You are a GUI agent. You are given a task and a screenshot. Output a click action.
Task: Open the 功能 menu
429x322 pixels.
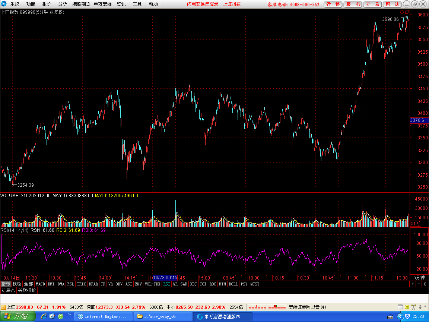coord(31,4)
